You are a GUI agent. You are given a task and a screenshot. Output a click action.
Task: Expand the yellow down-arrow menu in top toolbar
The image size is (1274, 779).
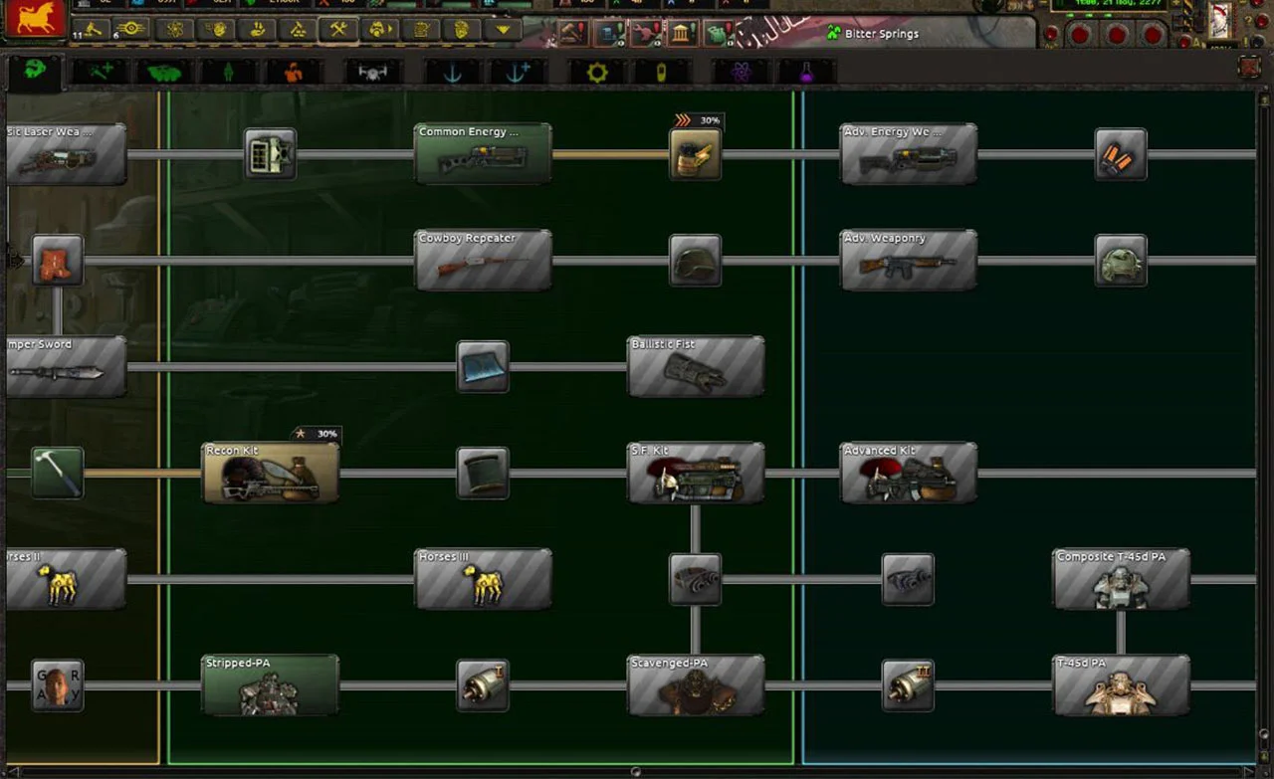[503, 29]
